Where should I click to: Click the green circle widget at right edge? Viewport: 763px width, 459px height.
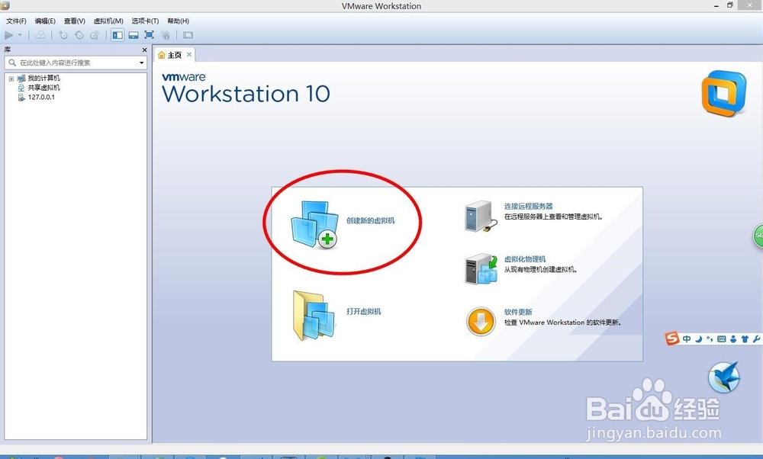[x=758, y=236]
